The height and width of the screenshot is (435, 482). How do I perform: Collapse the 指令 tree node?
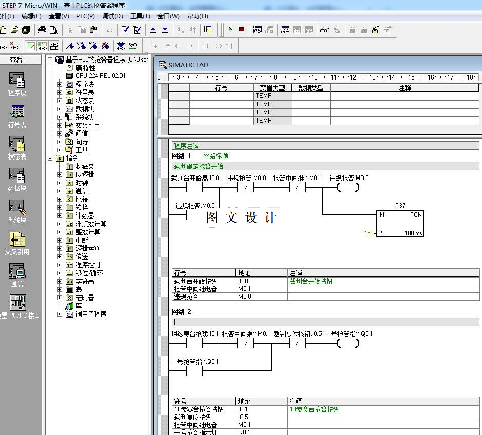[50, 159]
